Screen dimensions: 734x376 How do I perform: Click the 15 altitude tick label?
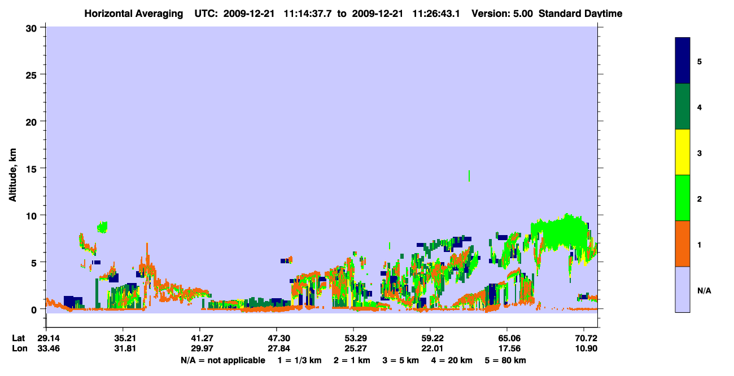pyautogui.click(x=33, y=169)
